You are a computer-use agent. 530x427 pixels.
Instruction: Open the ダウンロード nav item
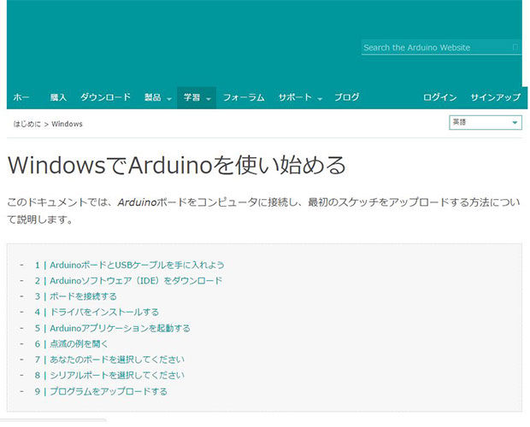pyautogui.click(x=105, y=97)
